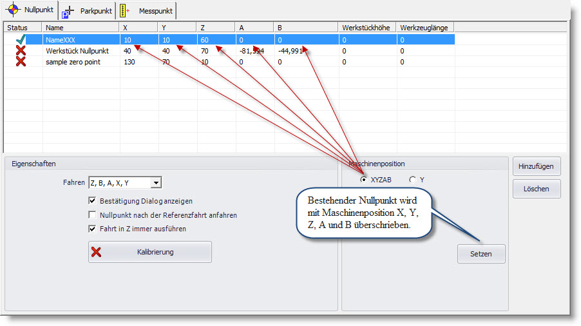
Task: Enable Nullpunkt nach der Referenzfahrt anfahren
Action: [92, 215]
